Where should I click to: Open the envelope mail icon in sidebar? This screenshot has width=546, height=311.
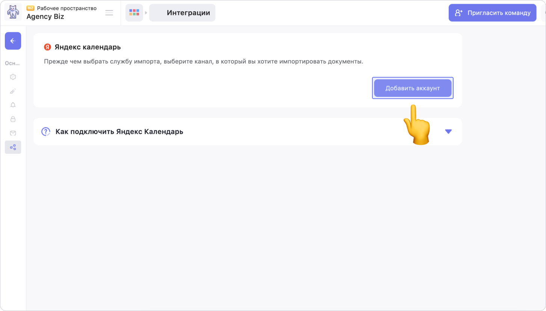pos(13,133)
